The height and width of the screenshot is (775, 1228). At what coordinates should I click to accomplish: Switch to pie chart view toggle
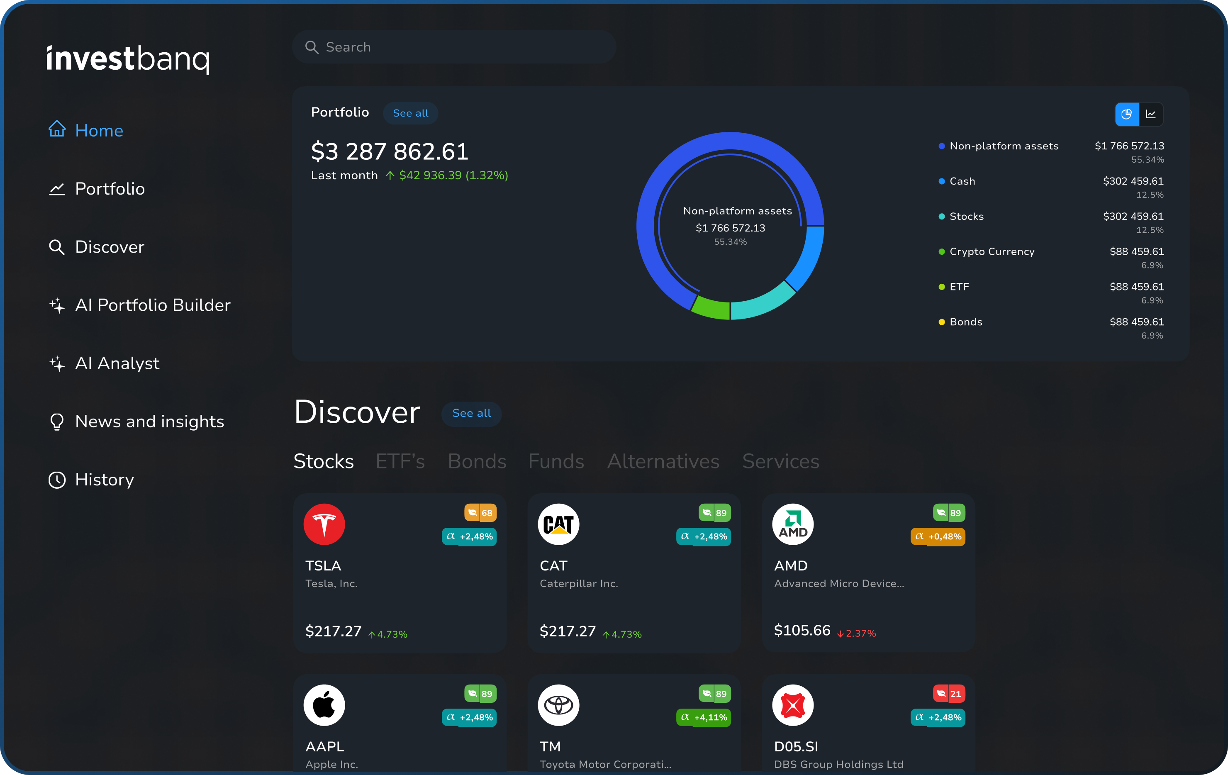(x=1126, y=114)
